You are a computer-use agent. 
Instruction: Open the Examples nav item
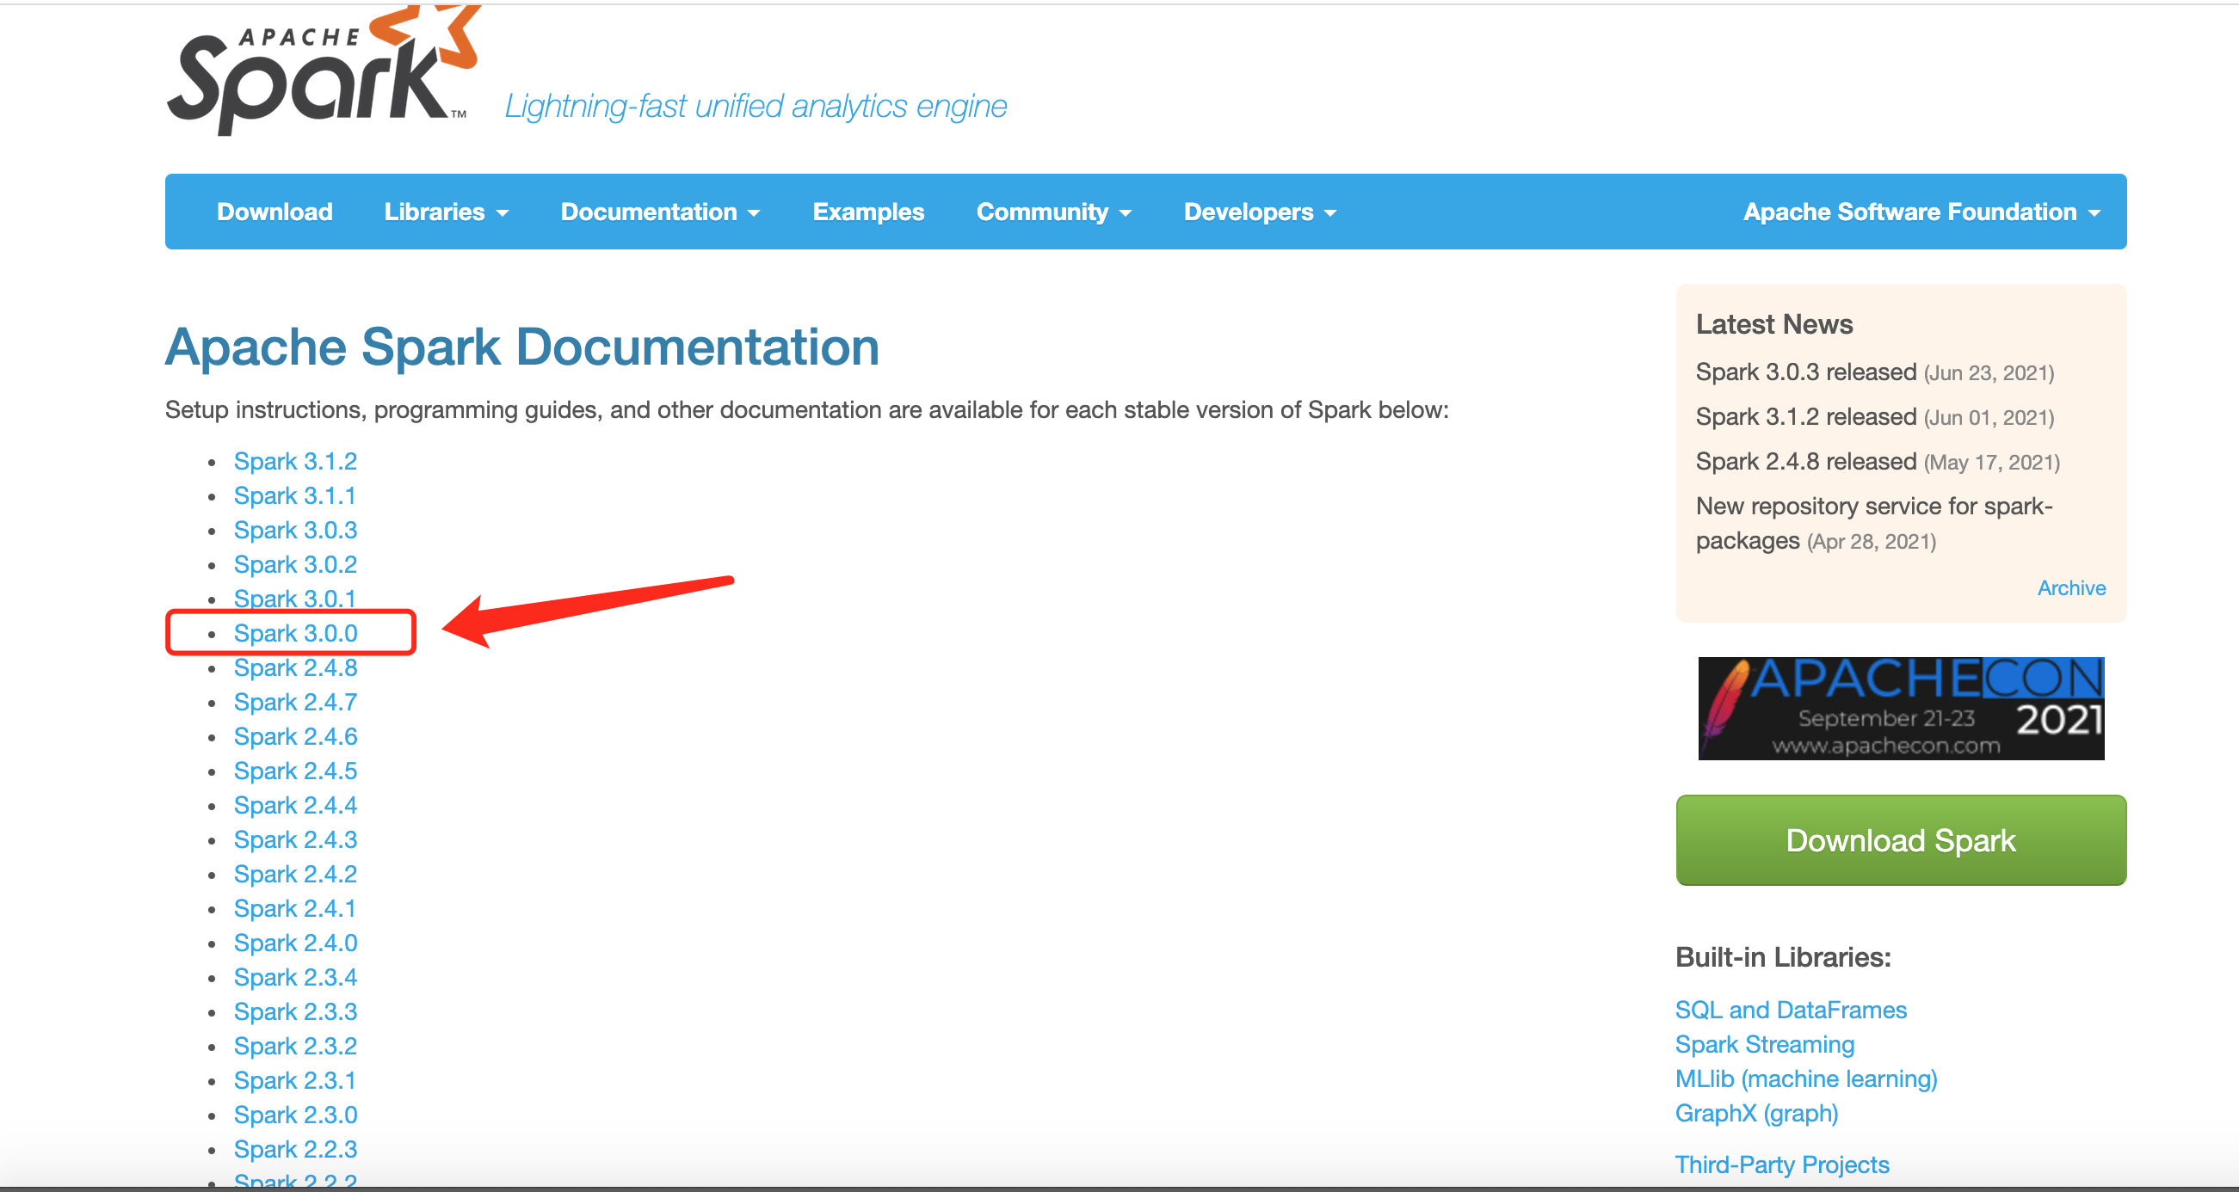(867, 212)
